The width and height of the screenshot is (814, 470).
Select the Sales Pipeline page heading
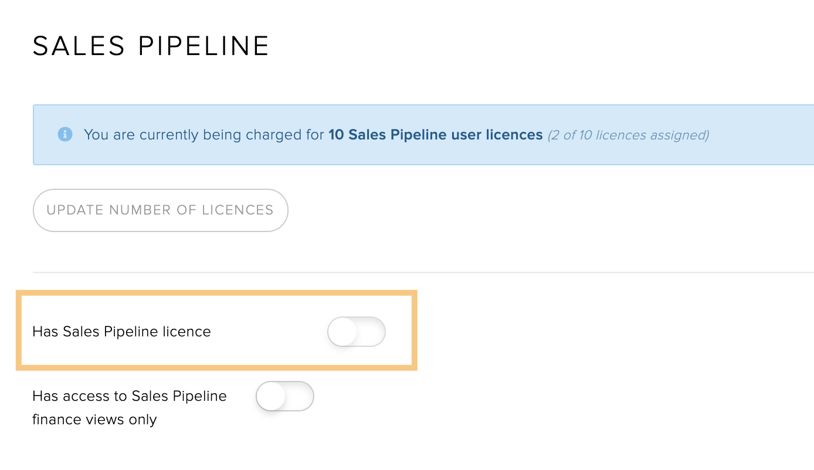(x=151, y=46)
